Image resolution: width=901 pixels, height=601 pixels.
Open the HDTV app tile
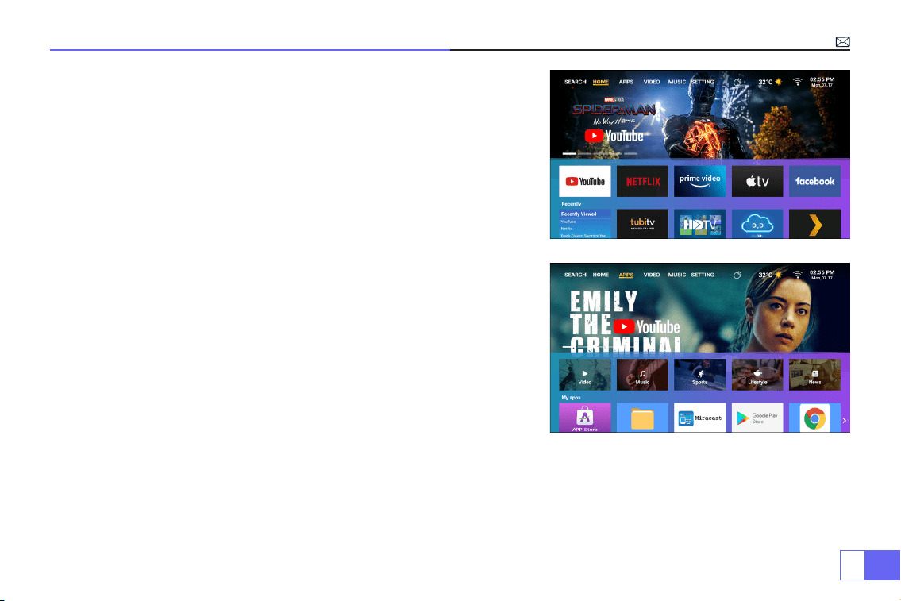700,224
